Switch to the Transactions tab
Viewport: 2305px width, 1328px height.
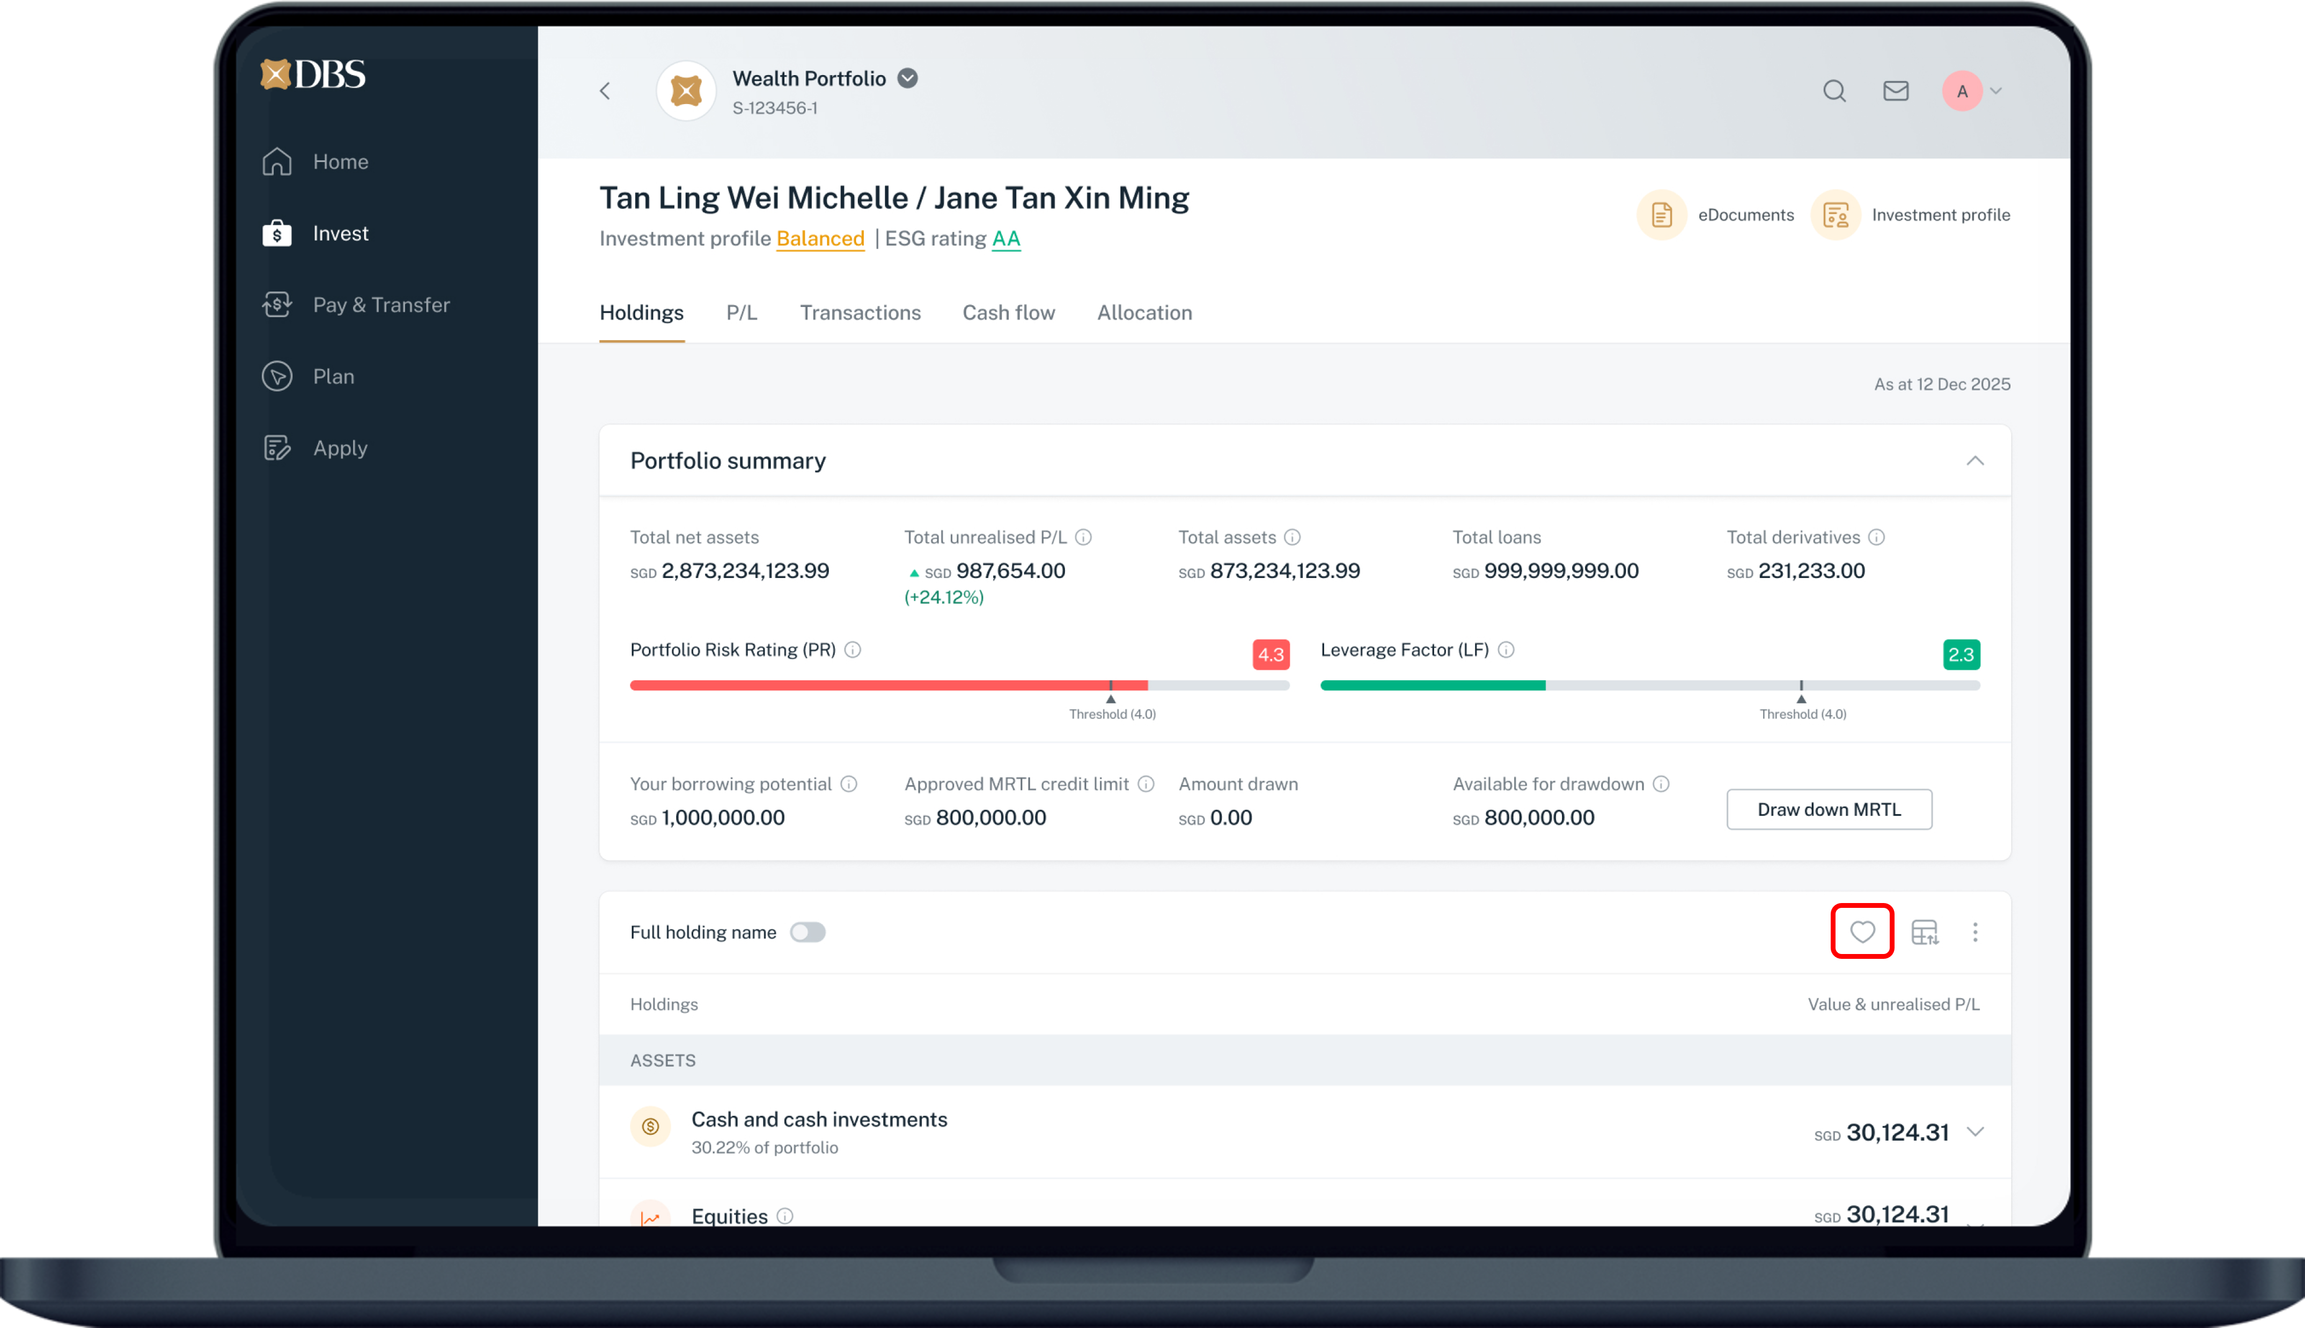(860, 313)
